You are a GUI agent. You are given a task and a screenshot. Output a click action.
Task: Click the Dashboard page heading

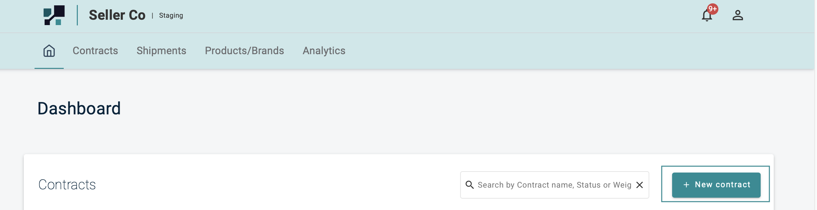(x=79, y=109)
